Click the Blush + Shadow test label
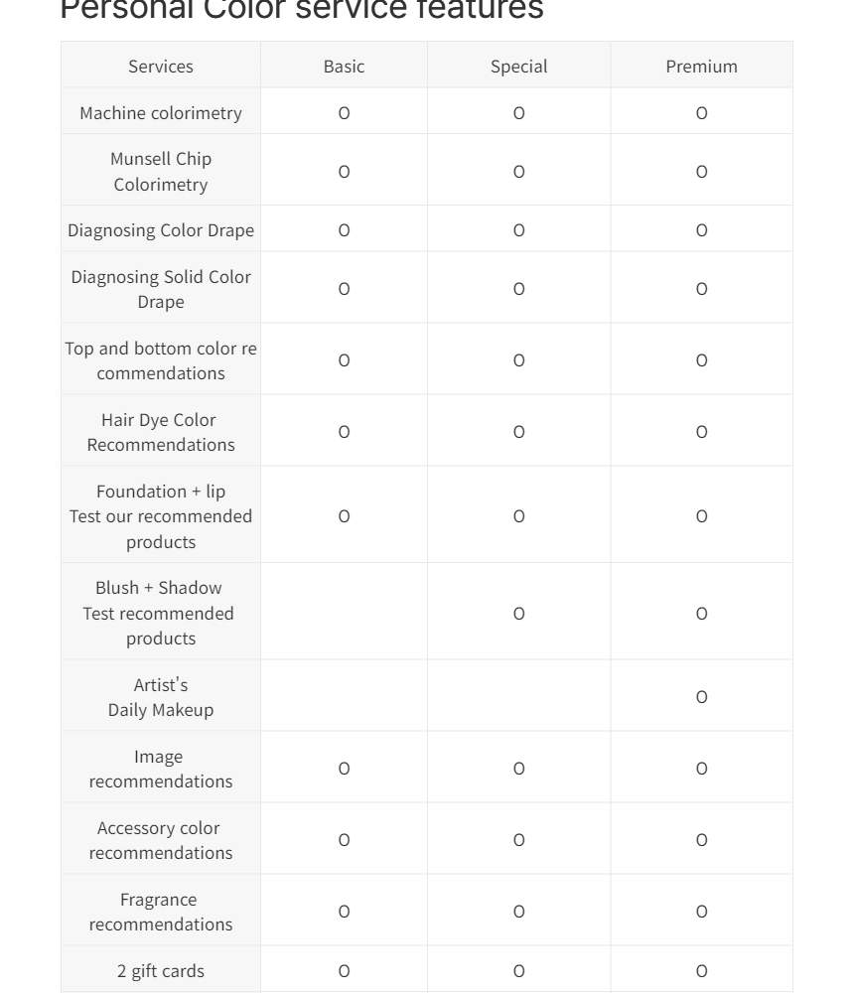Screen dimensions: 854x993 coord(161,613)
